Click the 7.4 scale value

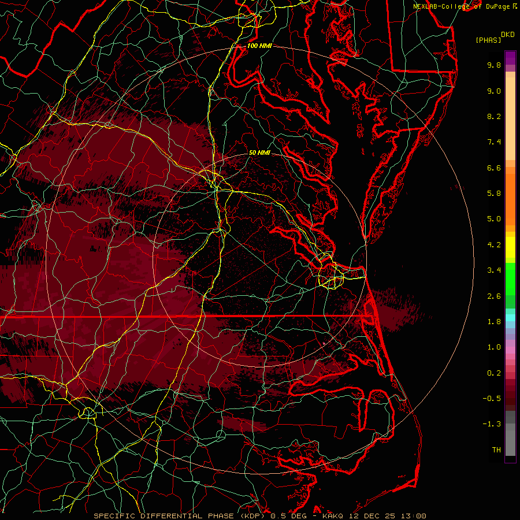click(494, 142)
